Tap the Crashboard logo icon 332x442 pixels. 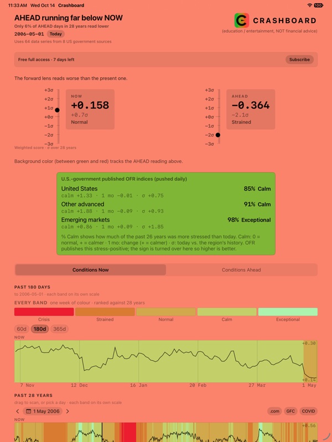click(242, 20)
